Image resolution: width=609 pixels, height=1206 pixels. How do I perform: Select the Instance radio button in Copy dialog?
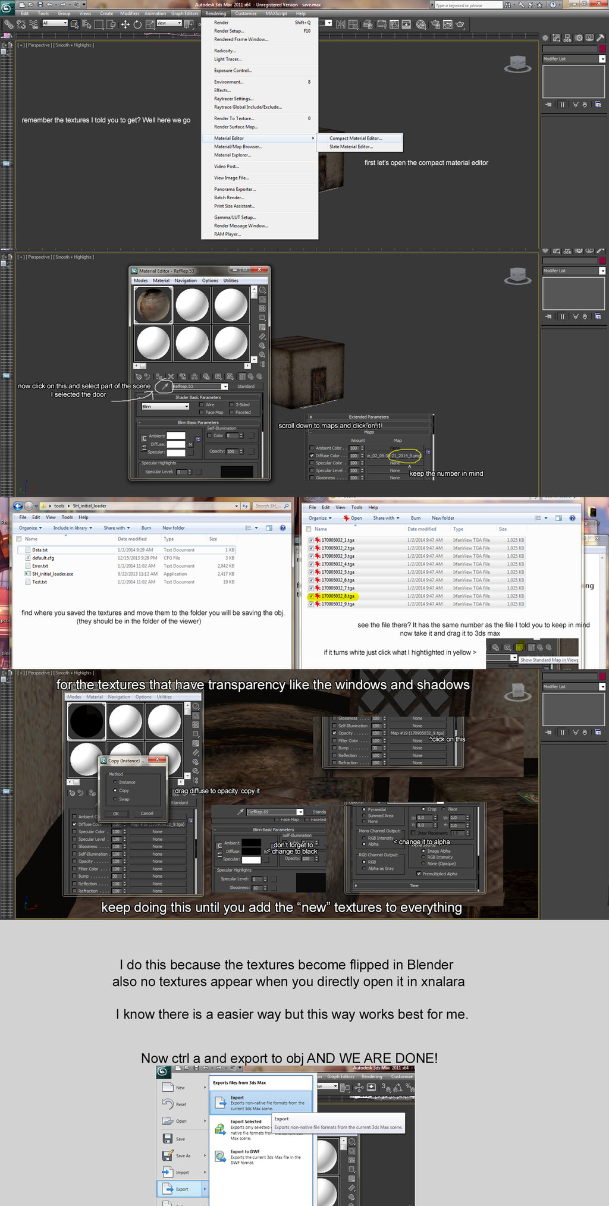tap(115, 782)
